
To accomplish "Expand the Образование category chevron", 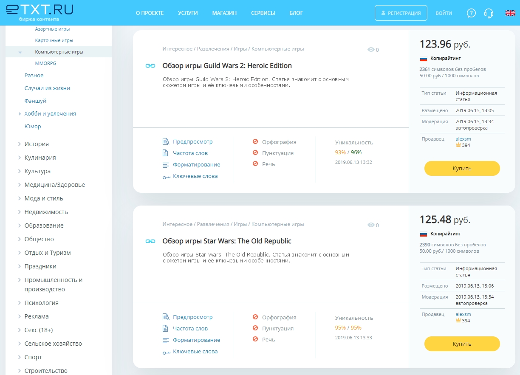I will [x=20, y=226].
